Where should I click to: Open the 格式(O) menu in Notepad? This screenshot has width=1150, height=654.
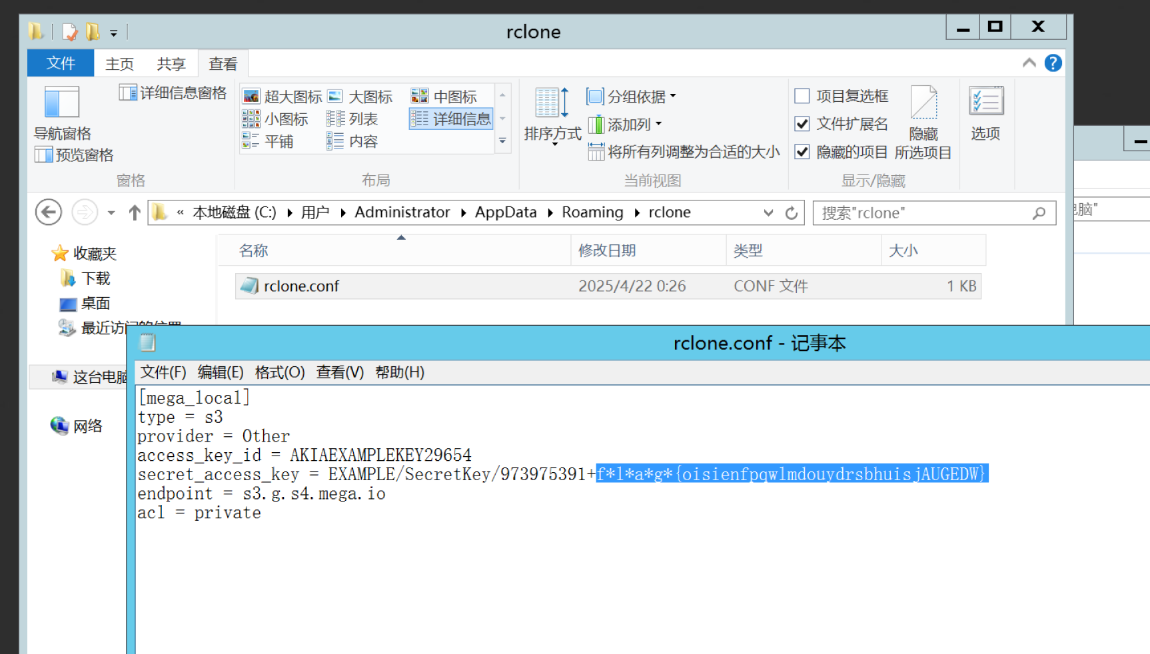[280, 372]
